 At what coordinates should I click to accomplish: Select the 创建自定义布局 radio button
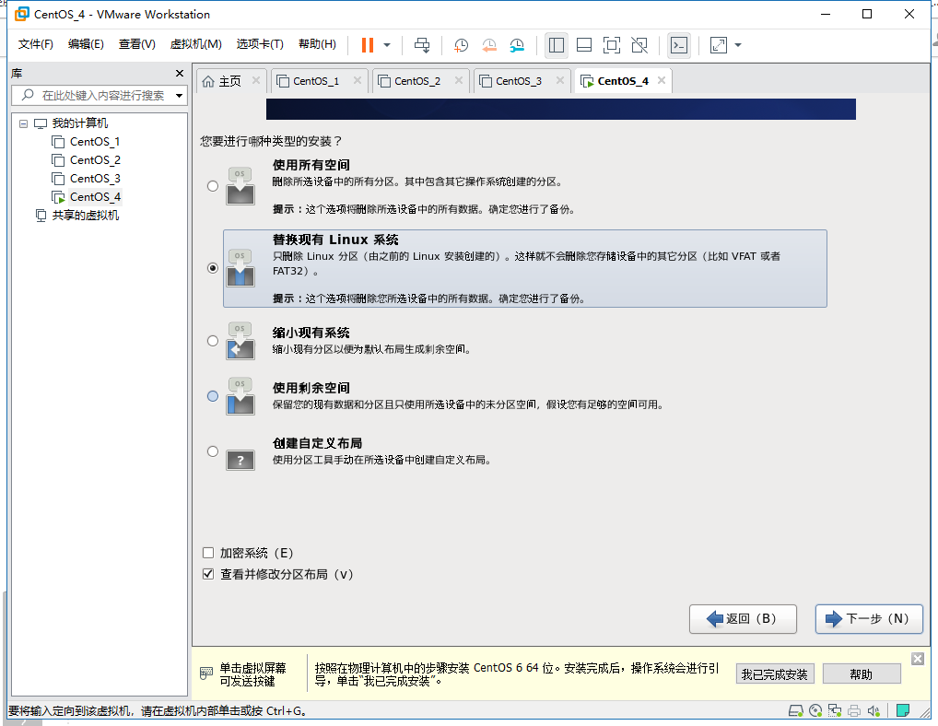pos(212,451)
